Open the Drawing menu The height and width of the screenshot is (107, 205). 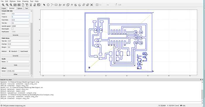click(25, 1)
